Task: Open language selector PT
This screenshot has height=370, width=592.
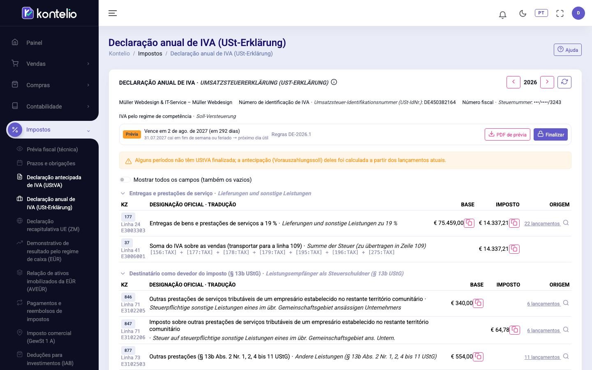Action: pyautogui.click(x=541, y=13)
